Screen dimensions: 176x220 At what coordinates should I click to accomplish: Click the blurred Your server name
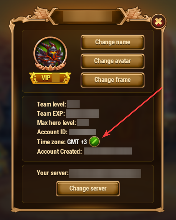click(x=105, y=173)
